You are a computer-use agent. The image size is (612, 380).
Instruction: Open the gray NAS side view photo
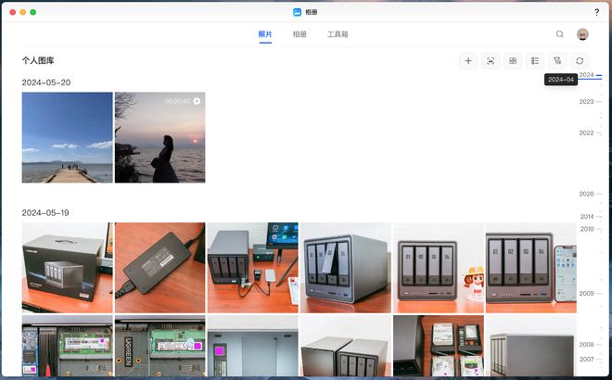[530, 346]
